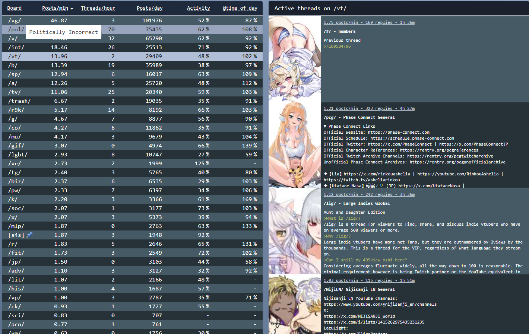Click the /r/ board label
Screen dimensions: 529x334
[x=13, y=244]
